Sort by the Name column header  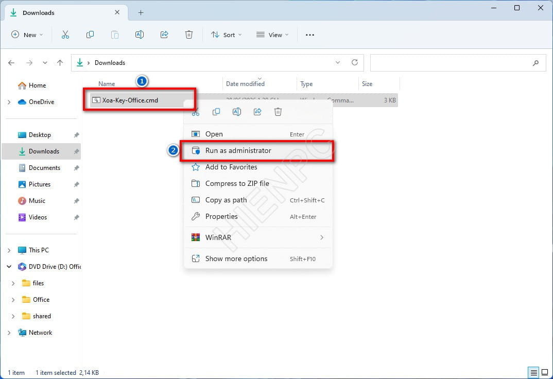[107, 84]
